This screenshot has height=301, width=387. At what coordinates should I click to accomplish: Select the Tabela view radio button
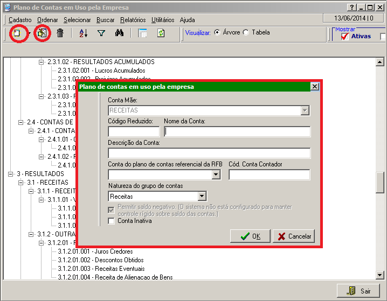pos(246,32)
